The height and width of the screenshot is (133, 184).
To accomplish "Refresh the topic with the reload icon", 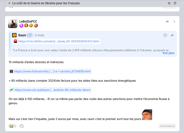I will [x=175, y=3].
